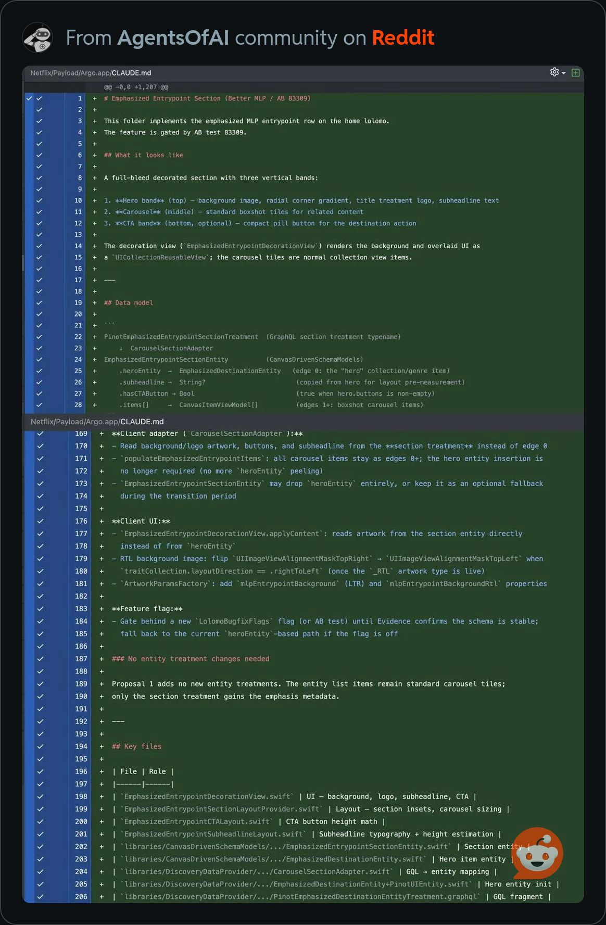Click the green plus-square added-file icon
This screenshot has width=606, height=925.
point(575,73)
